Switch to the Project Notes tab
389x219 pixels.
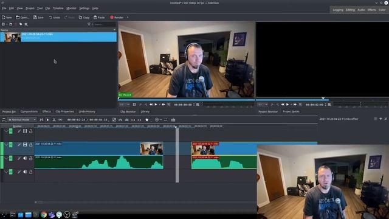tap(291, 112)
